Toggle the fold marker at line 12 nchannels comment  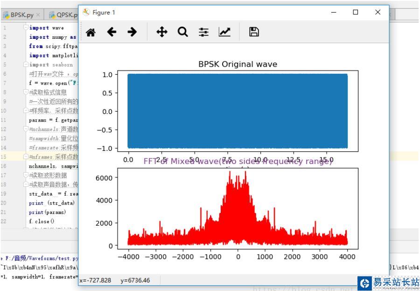(26, 129)
